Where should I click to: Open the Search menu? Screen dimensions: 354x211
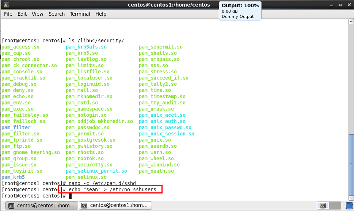tap(56, 14)
